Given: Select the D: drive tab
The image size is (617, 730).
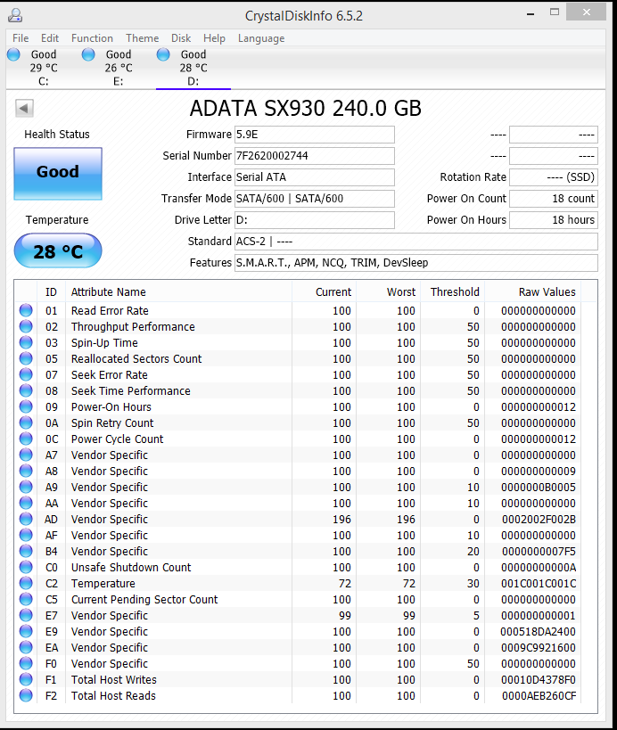Looking at the screenshot, I should click(193, 68).
